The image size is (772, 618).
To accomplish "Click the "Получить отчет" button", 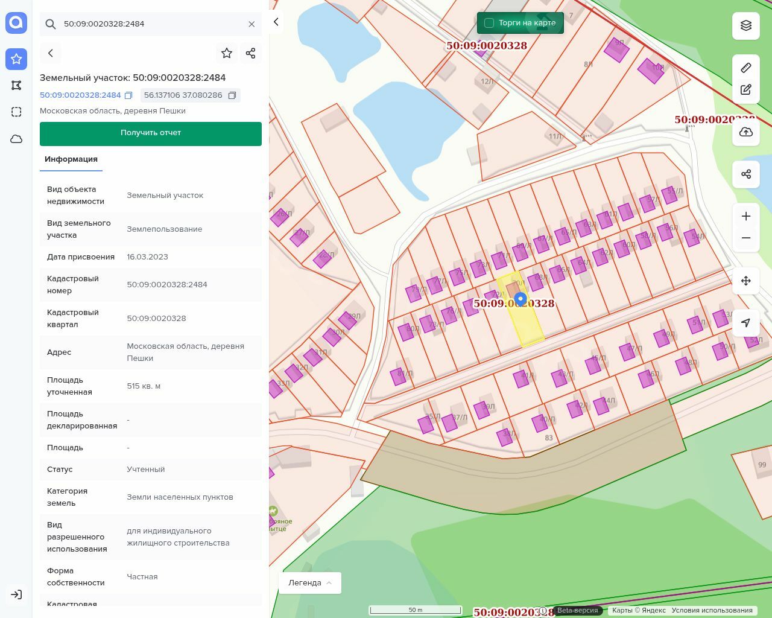I will pos(151,133).
